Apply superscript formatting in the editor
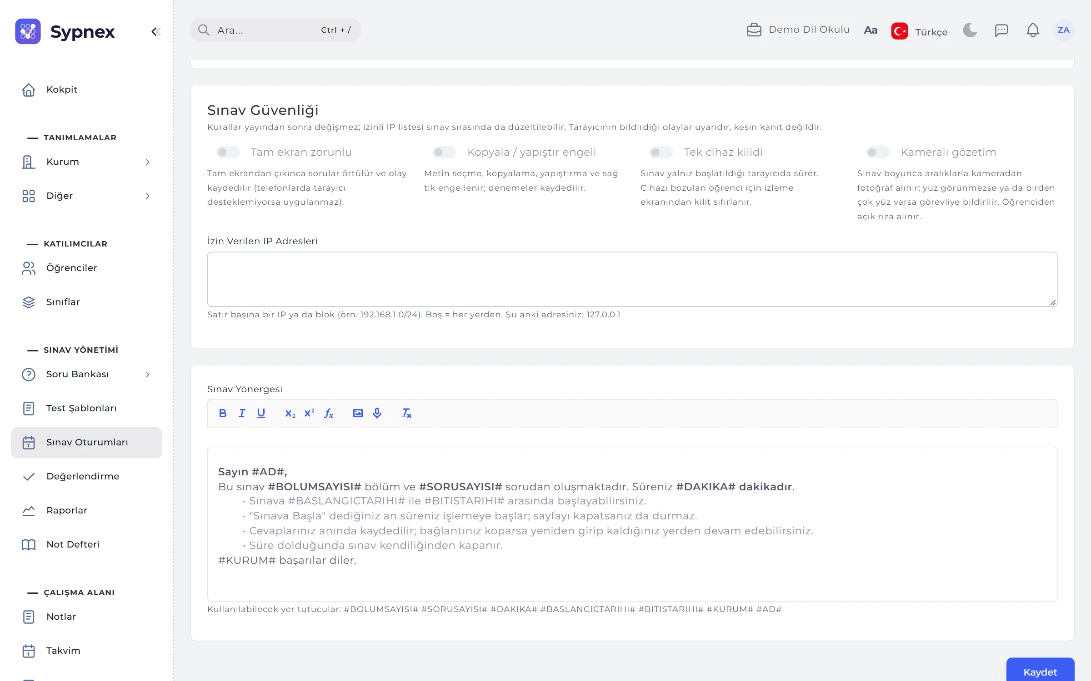 click(x=309, y=413)
